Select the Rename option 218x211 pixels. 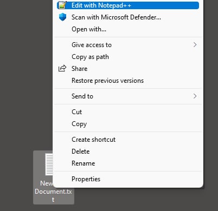click(x=128, y=163)
